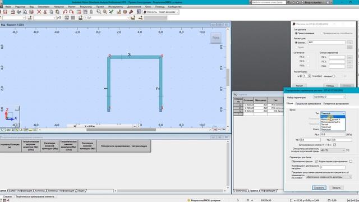Open the Файл menu

tap(8, 7)
